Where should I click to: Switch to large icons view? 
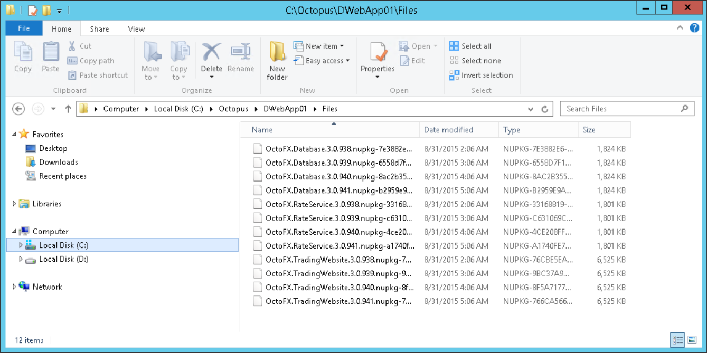pos(692,340)
